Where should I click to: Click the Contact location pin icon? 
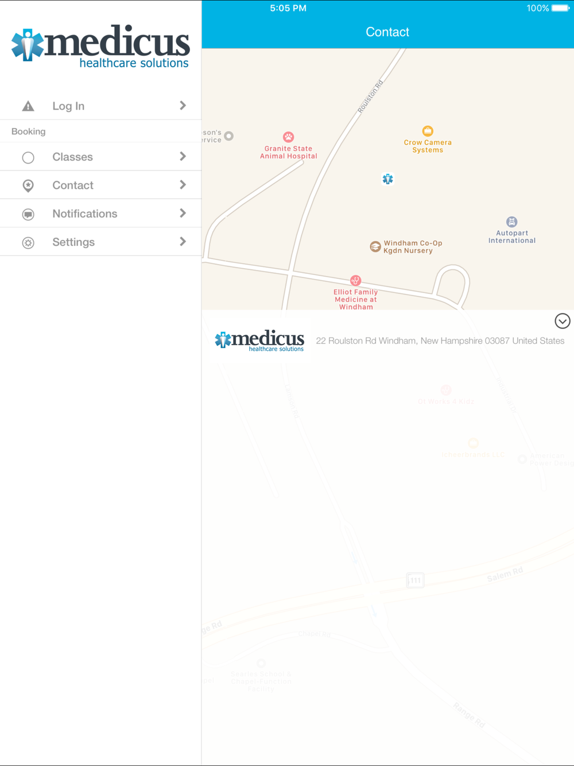coord(28,185)
